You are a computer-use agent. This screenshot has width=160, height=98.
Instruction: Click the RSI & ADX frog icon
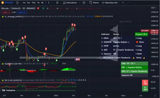3,80
